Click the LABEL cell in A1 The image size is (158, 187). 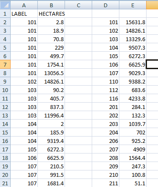tap(24, 14)
